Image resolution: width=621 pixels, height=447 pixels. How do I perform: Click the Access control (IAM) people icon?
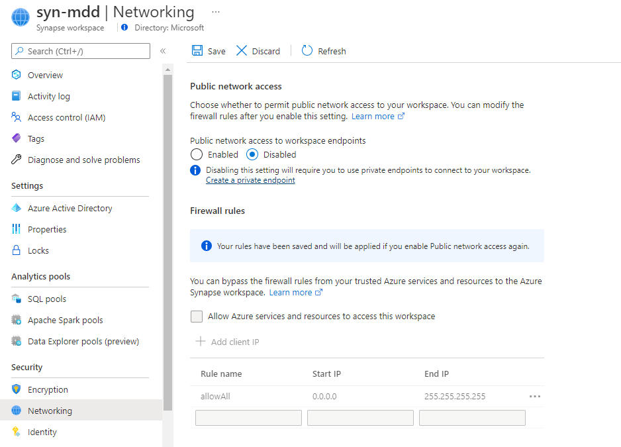[x=17, y=117]
